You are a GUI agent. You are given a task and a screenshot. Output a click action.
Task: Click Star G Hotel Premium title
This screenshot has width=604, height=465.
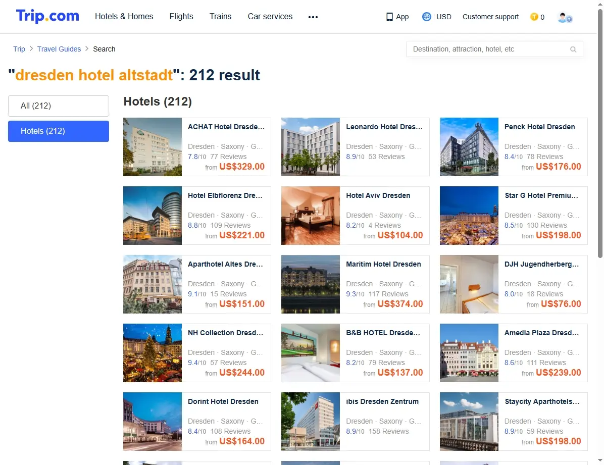(x=541, y=195)
